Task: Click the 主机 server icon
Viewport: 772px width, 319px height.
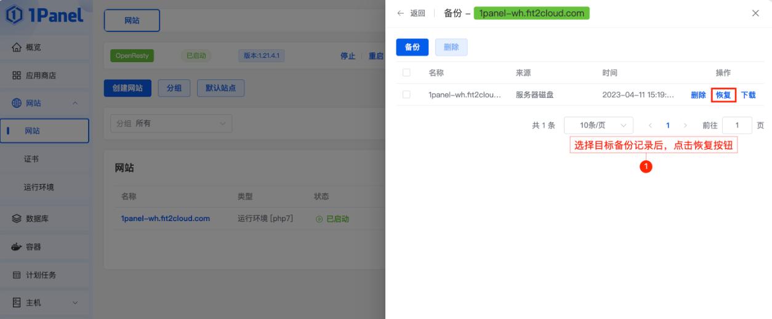Action: [x=17, y=302]
